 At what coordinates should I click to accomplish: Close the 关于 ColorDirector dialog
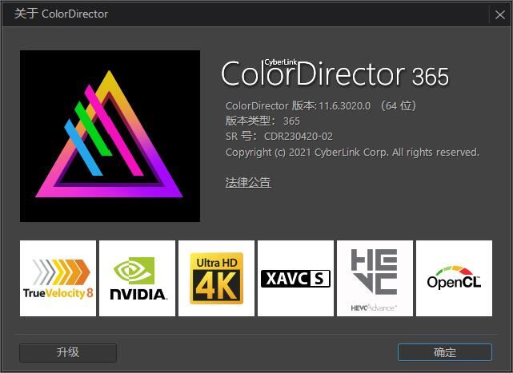tap(499, 14)
